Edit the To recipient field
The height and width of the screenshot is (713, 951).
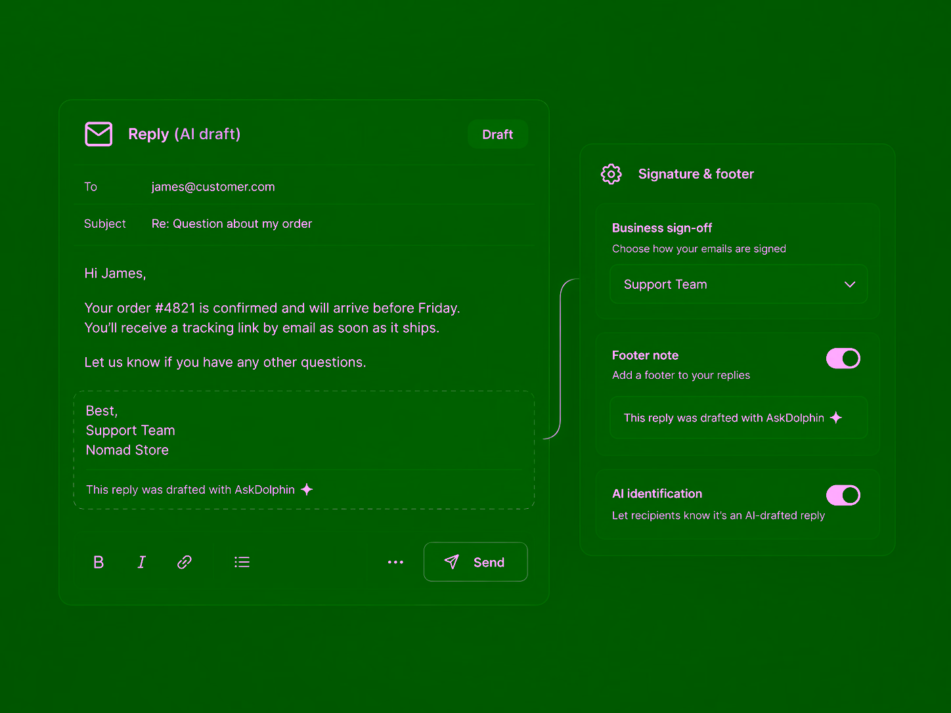pyautogui.click(x=304, y=186)
